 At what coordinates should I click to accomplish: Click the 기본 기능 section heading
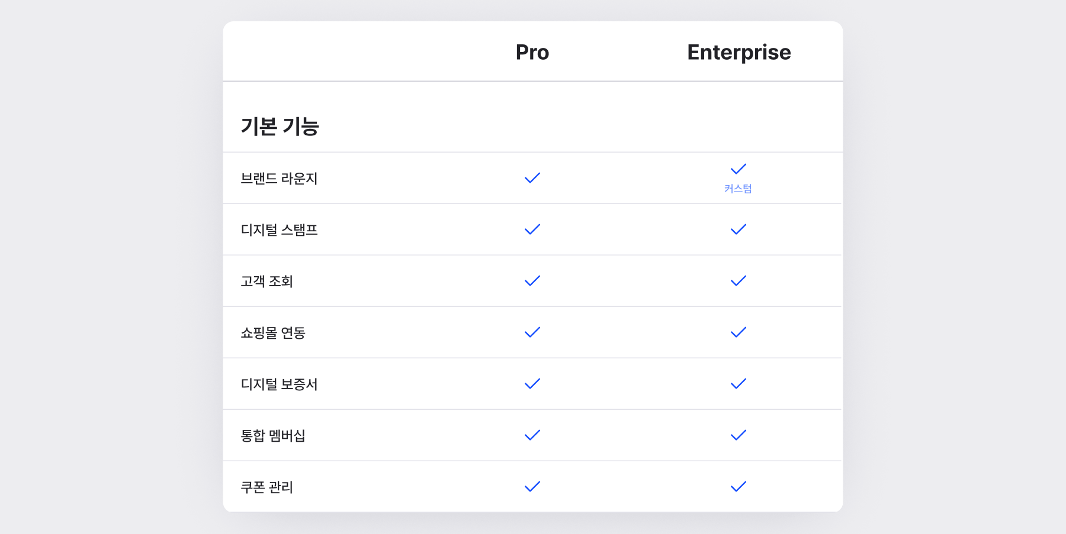(x=280, y=127)
